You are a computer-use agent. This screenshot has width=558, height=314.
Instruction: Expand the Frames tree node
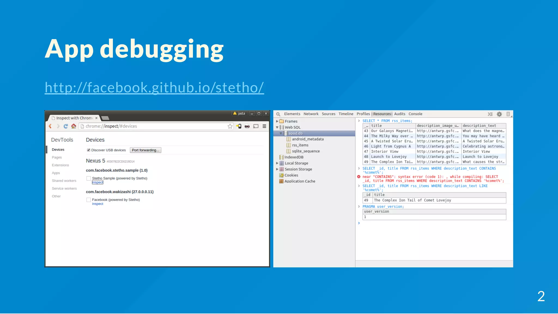tap(277, 121)
